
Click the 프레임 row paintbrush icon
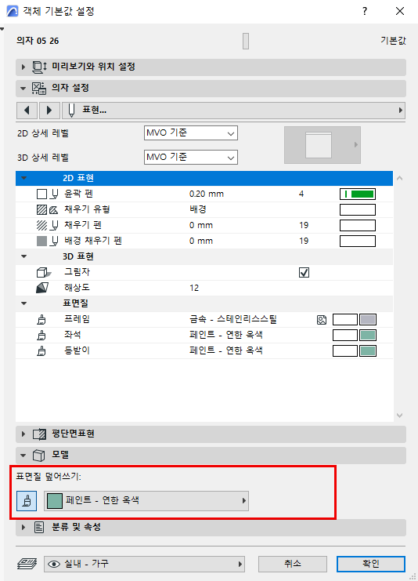pyautogui.click(x=41, y=319)
